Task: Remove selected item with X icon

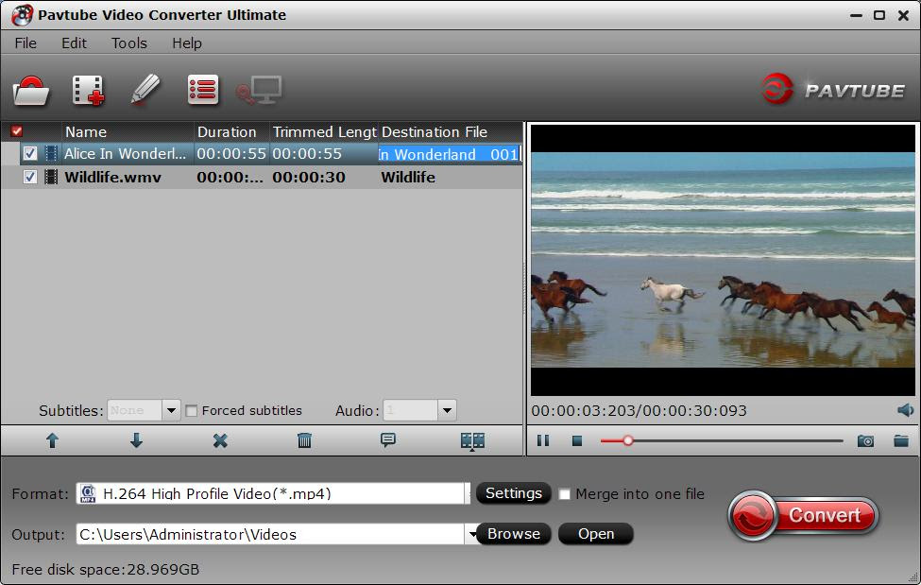Action: (x=220, y=440)
